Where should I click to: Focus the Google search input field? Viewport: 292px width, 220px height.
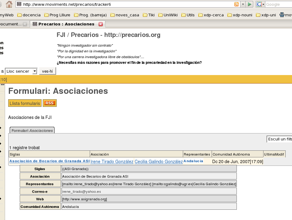tap(279, 4)
